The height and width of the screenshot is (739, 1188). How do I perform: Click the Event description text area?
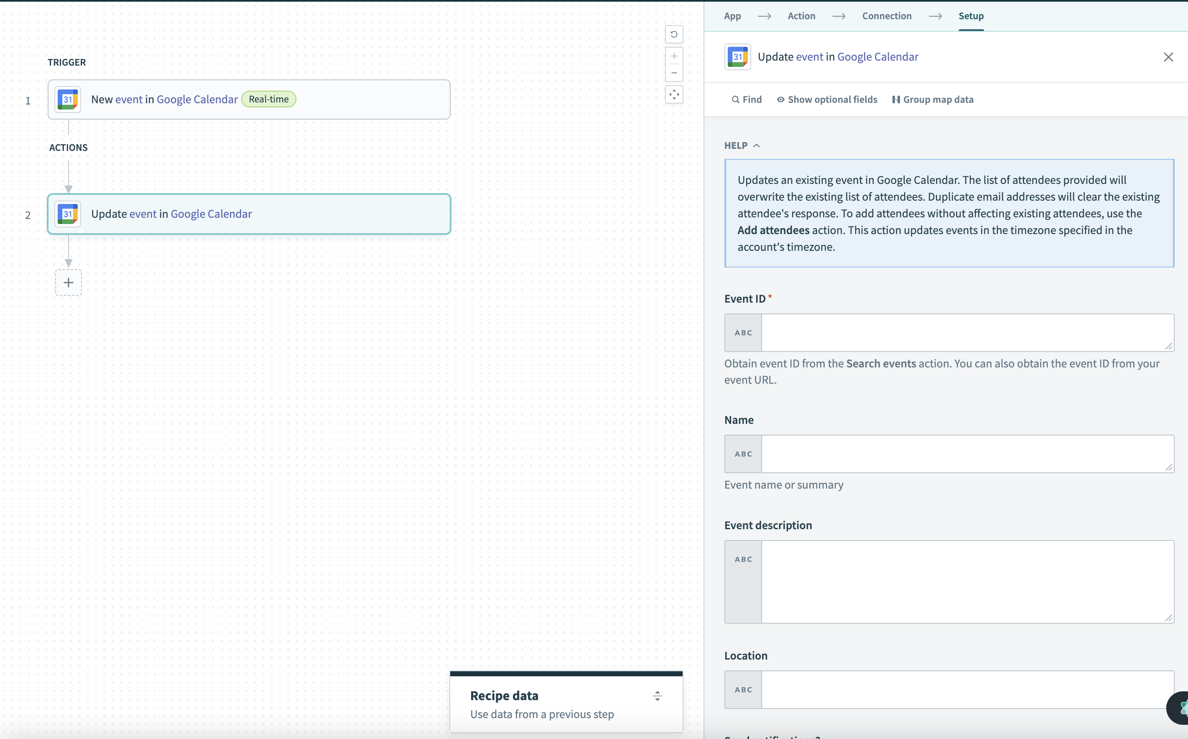coord(967,581)
